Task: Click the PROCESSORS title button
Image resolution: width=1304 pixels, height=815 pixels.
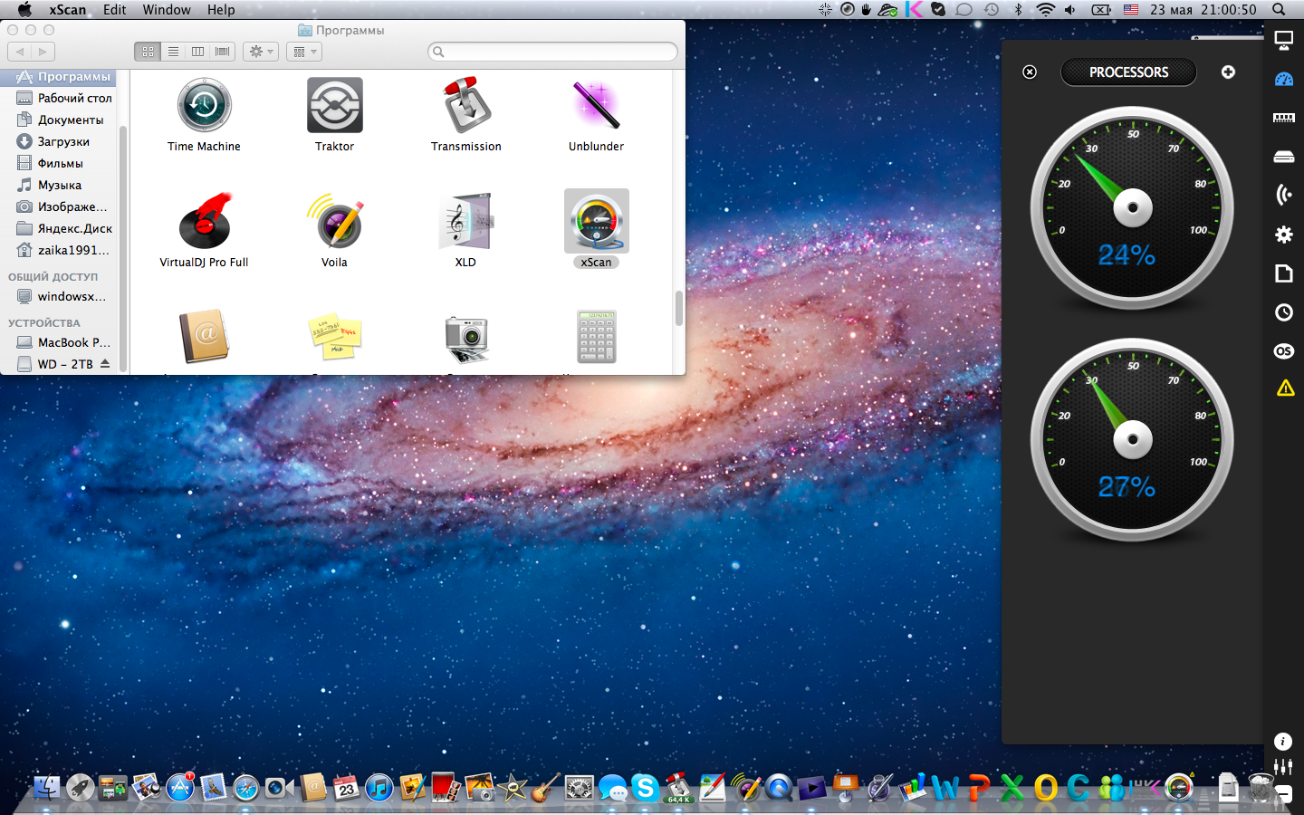Action: 1128,72
